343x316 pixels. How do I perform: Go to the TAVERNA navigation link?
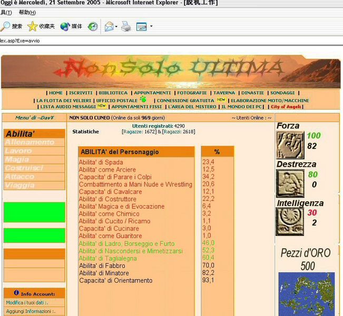pos(224,93)
